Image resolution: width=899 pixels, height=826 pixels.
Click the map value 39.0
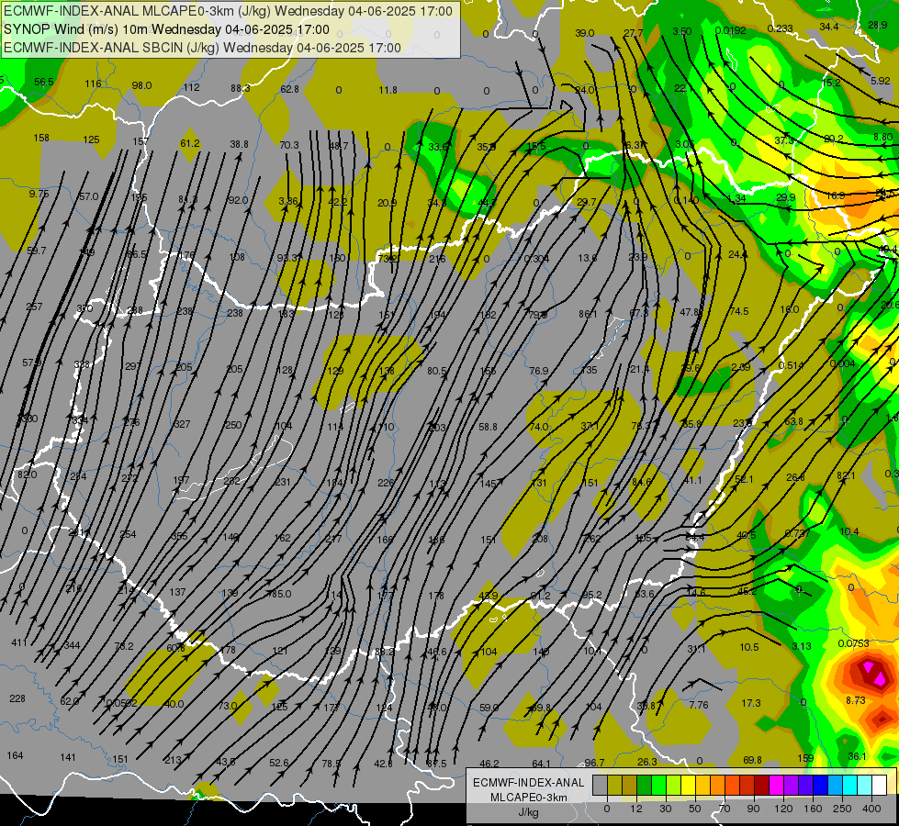coord(584,33)
